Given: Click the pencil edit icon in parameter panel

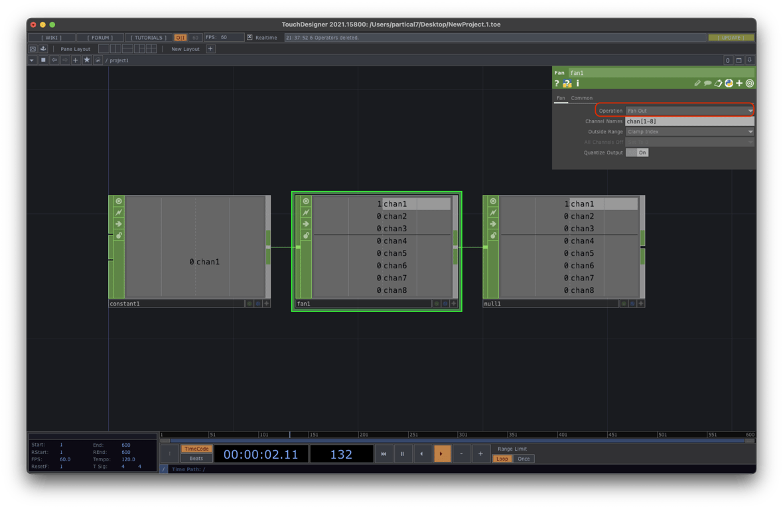Looking at the screenshot, I should [697, 84].
